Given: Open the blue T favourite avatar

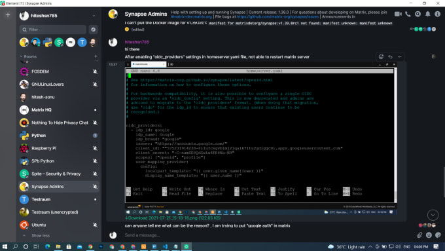Looking at the screenshot, I should click(82, 43).
